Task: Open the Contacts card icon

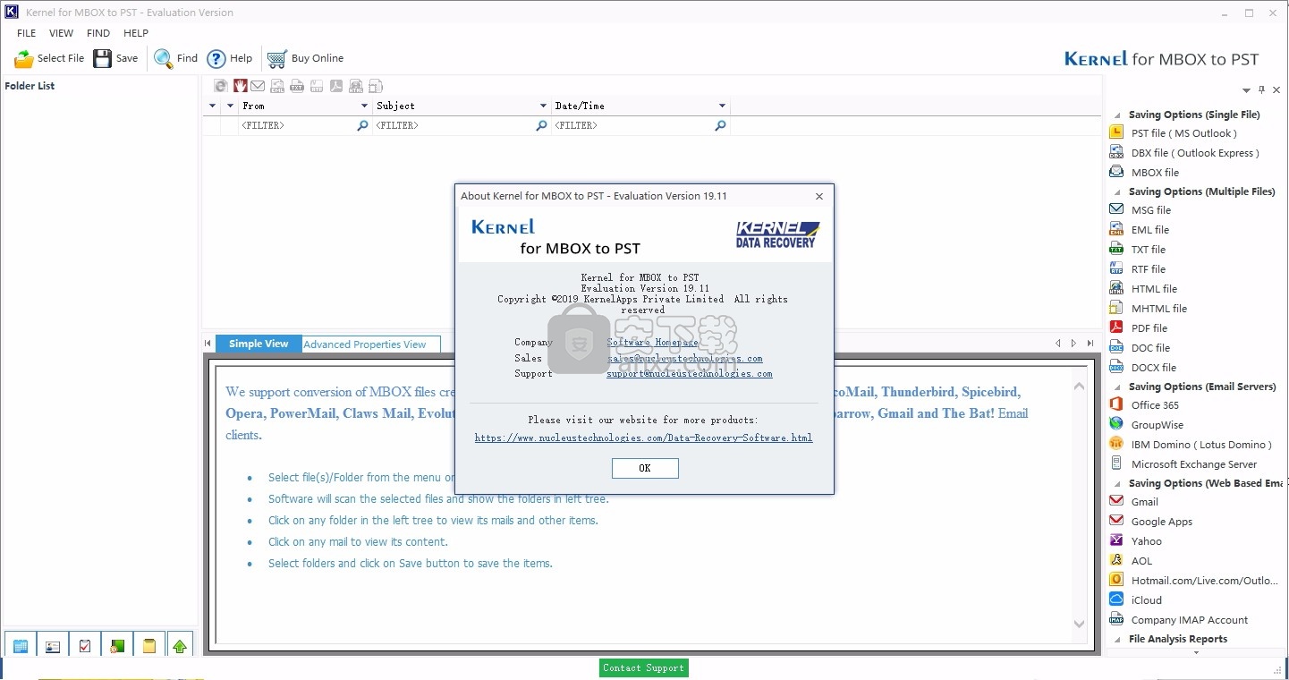Action: tap(53, 646)
